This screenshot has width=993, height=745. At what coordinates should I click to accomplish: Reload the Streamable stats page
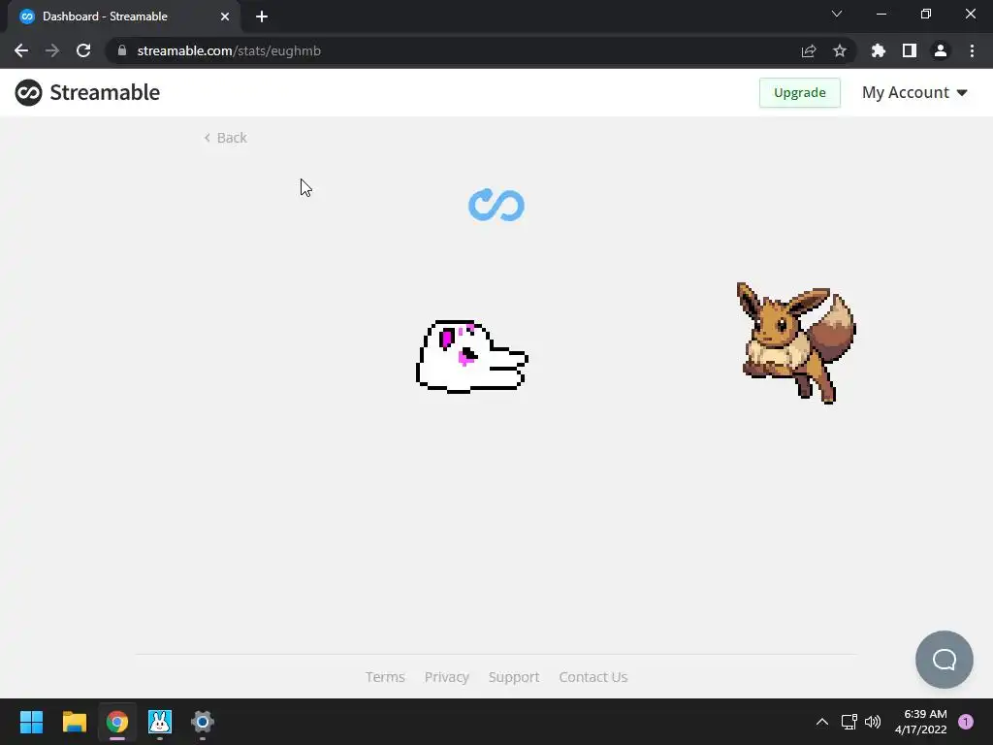[83, 50]
